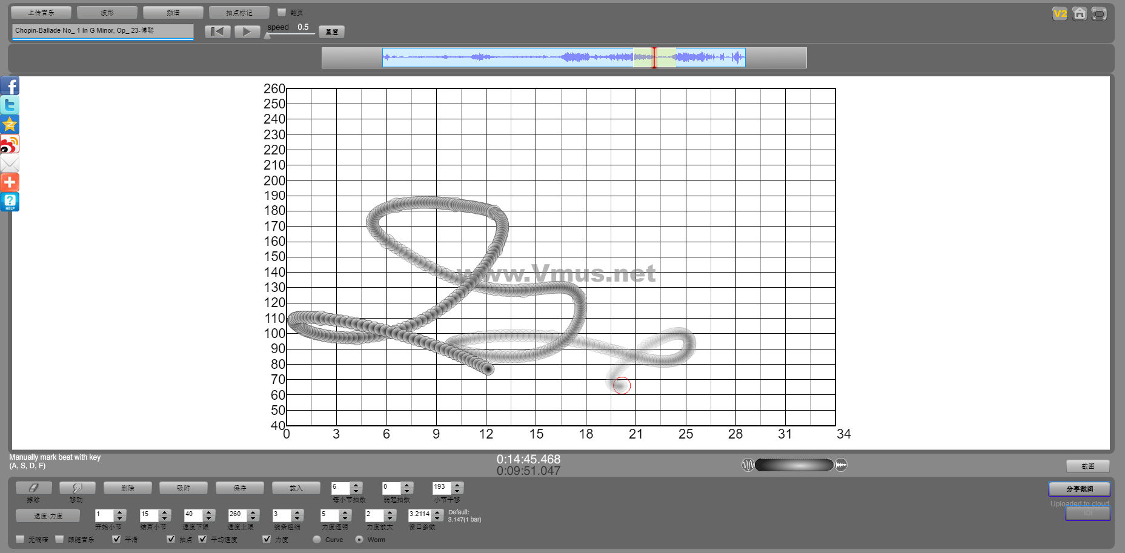Click the home icon
The width and height of the screenshot is (1125, 553).
(1079, 13)
